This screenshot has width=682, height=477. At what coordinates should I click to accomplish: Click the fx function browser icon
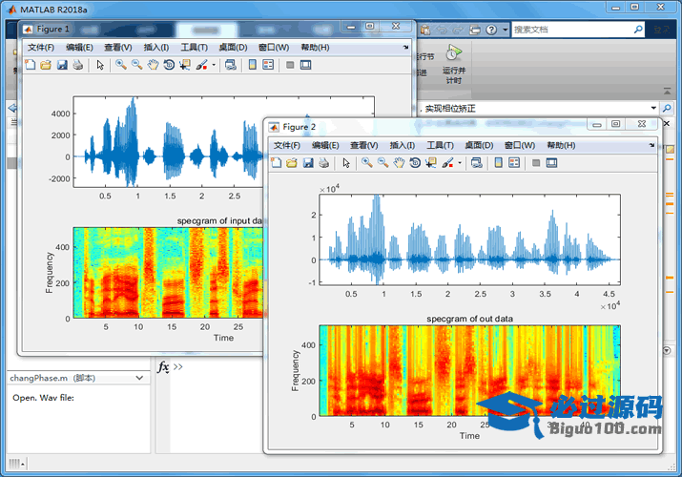pos(163,367)
